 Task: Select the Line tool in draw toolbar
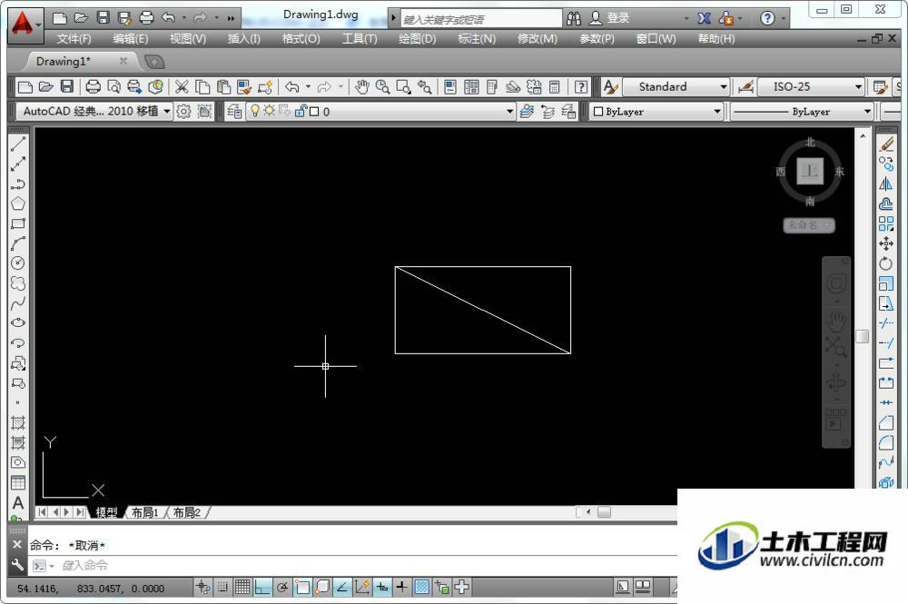[18, 144]
